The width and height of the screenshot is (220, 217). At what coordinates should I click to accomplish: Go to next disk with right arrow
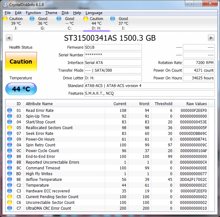pos(211,38)
